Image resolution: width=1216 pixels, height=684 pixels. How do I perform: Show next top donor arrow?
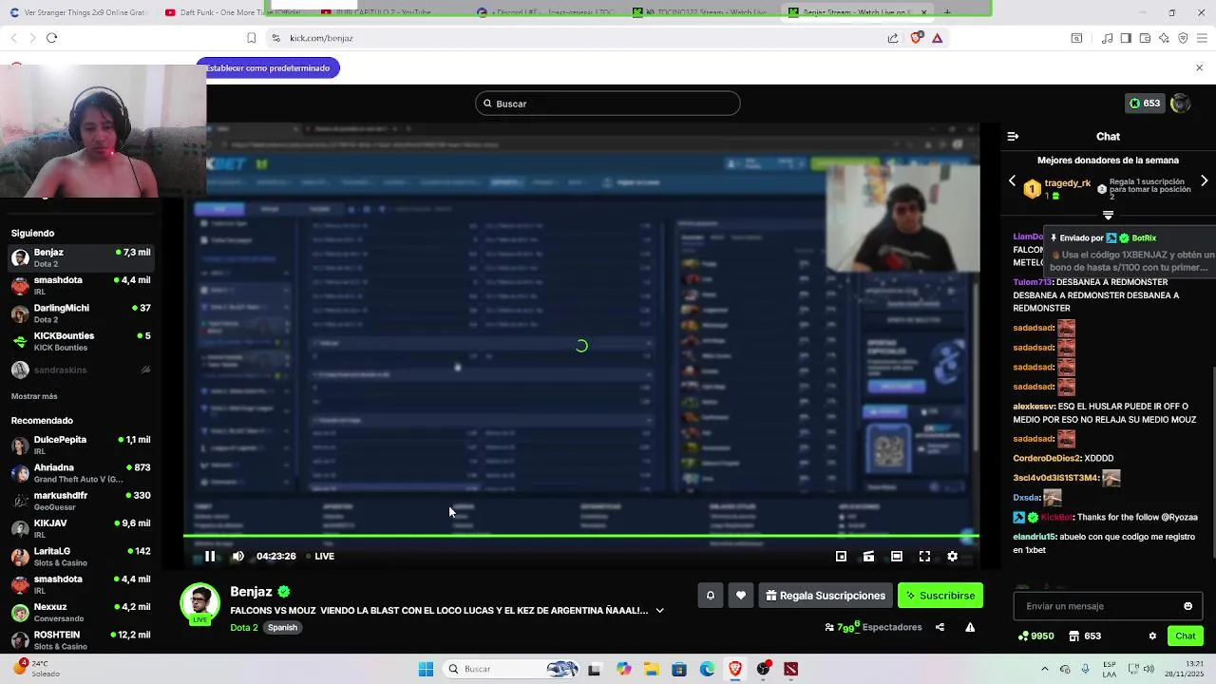pyautogui.click(x=1205, y=180)
